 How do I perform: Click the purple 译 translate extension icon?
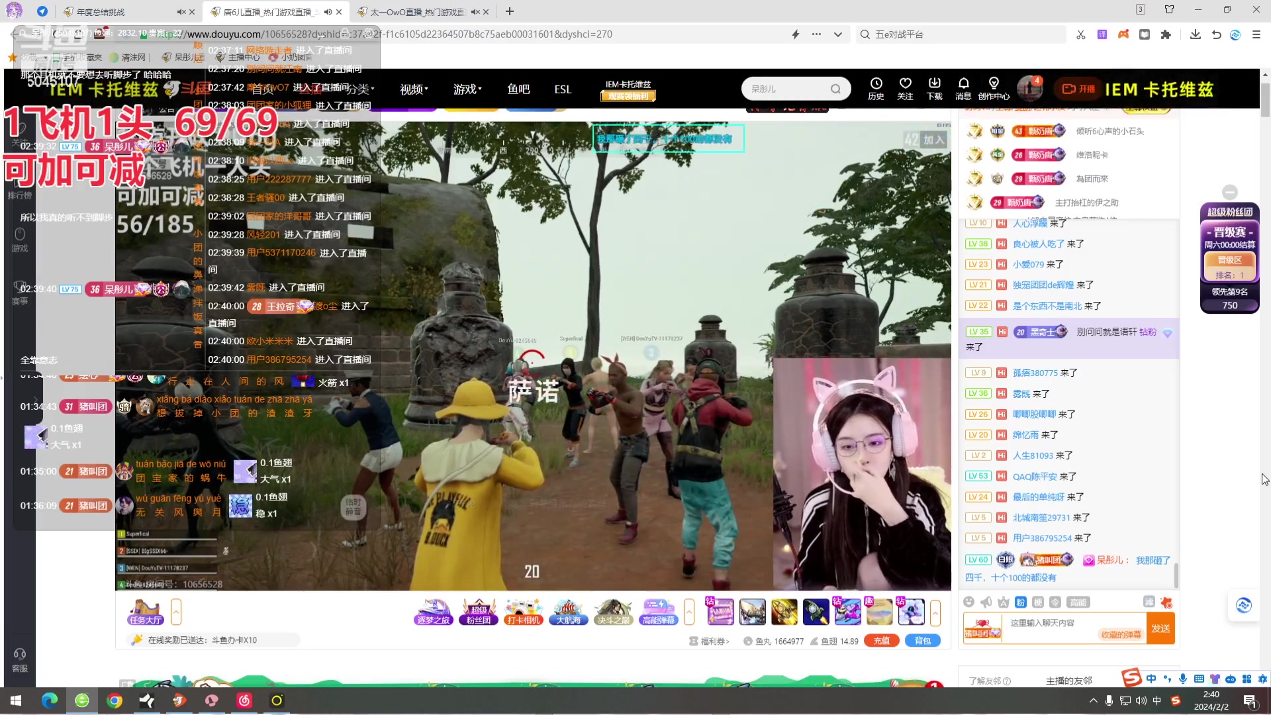tap(1102, 34)
